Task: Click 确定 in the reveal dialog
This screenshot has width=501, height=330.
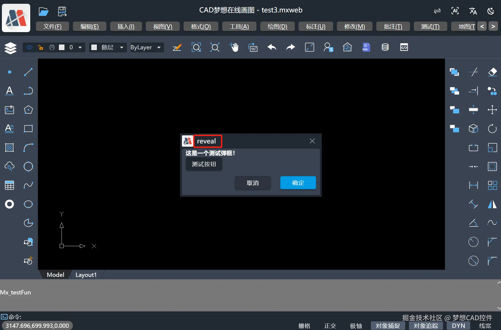Action: (x=298, y=183)
